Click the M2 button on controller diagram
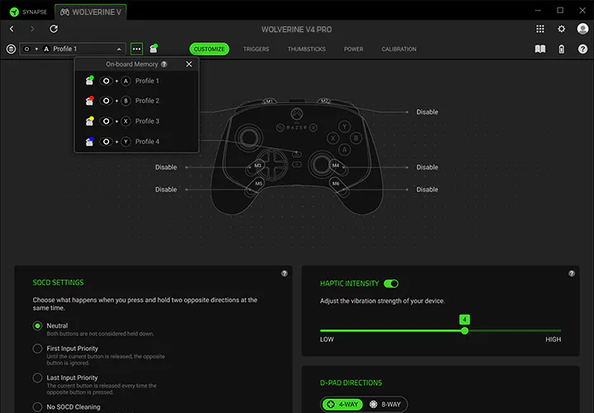This screenshot has width=594, height=413. pyautogui.click(x=325, y=102)
